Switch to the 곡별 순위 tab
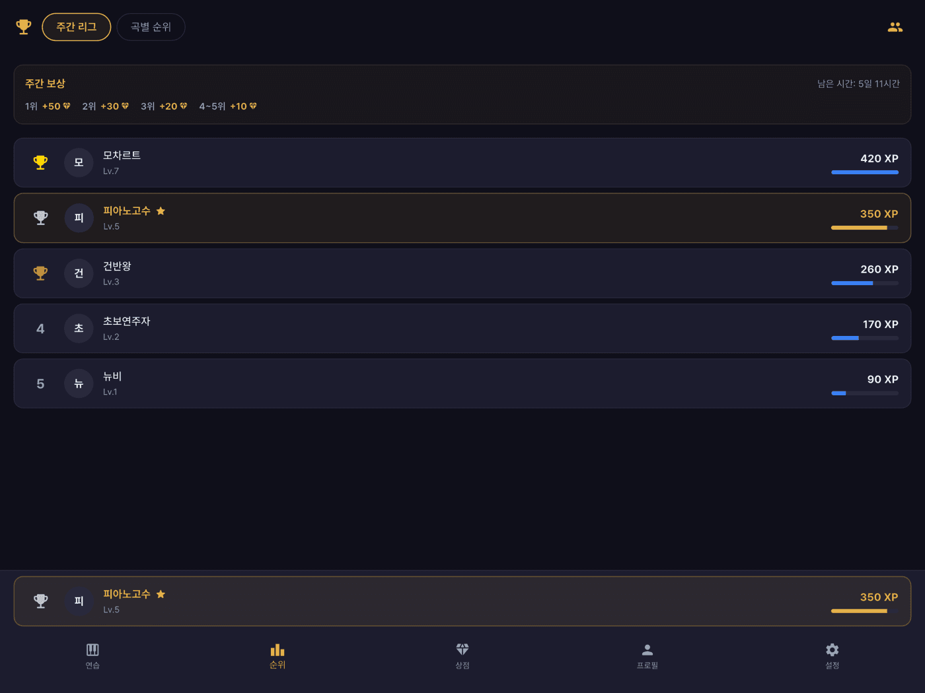Screen dimensions: 925x693 pyautogui.click(x=151, y=27)
